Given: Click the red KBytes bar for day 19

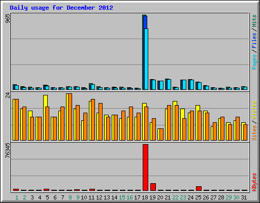Looking at the screenshot, I should (153, 187).
